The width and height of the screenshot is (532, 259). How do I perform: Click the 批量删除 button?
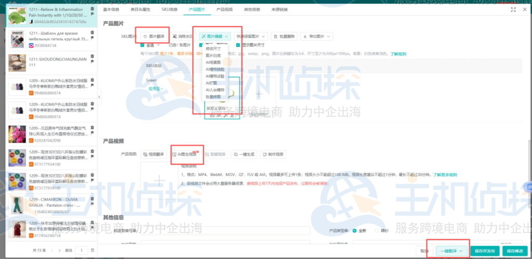284,36
